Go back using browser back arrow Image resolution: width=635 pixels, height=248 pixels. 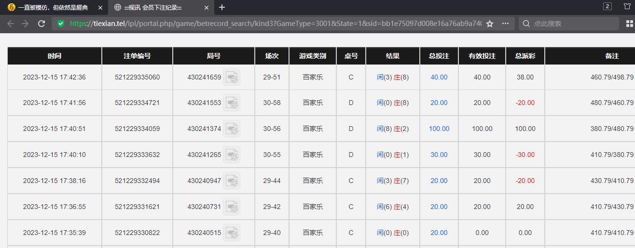(11, 24)
